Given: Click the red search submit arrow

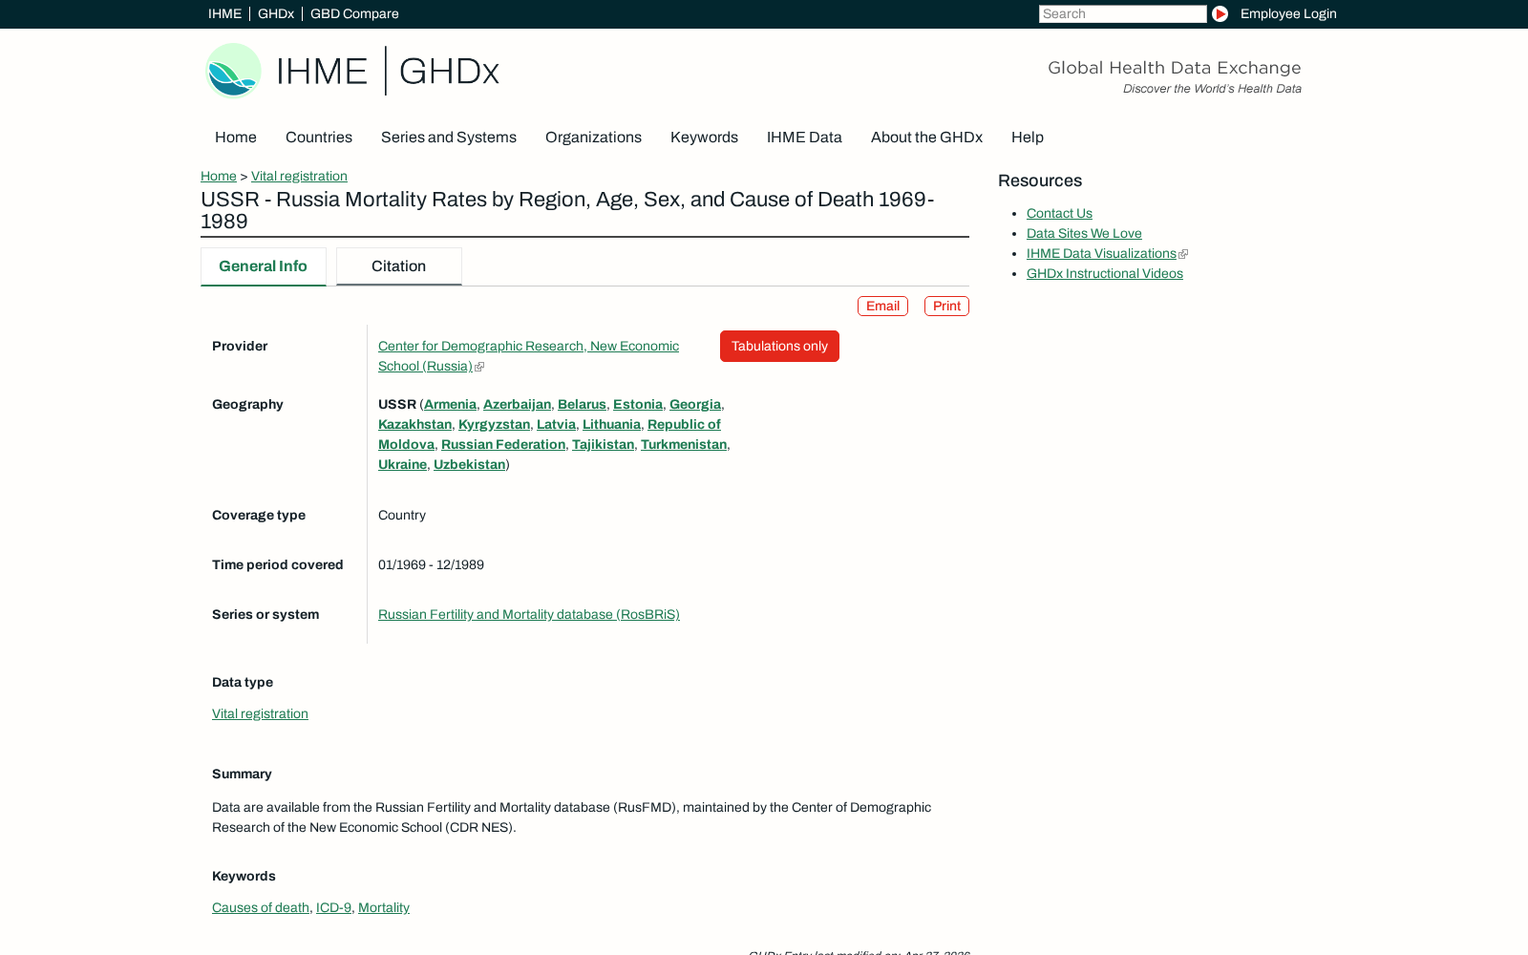Looking at the screenshot, I should (1220, 13).
